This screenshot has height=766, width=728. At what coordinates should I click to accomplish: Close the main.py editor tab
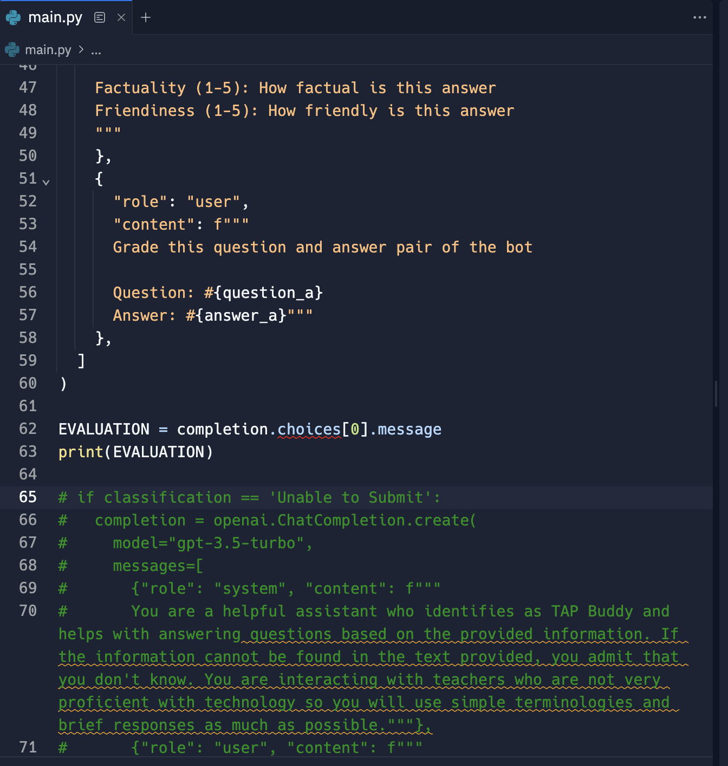tap(121, 18)
